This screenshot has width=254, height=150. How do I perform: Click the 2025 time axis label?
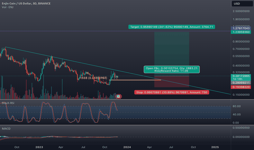[215, 147]
